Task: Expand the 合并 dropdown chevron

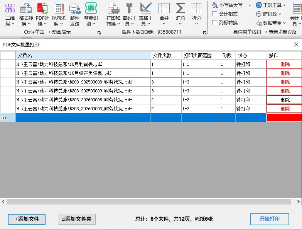Action: [x=164, y=24]
